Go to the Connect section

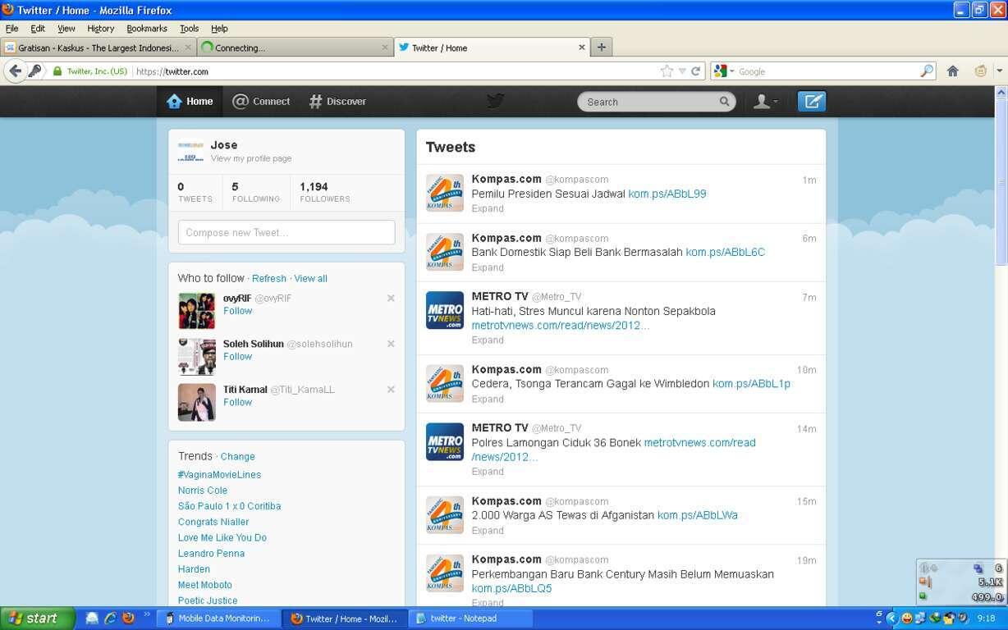[x=261, y=102]
